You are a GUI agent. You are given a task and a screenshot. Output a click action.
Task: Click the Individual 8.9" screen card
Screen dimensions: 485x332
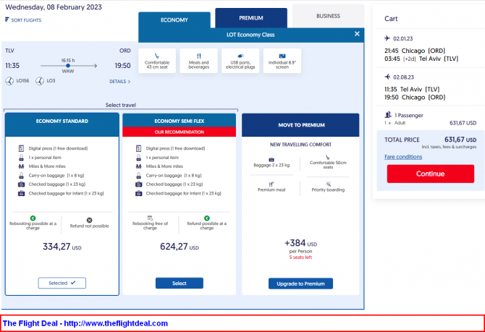282,61
